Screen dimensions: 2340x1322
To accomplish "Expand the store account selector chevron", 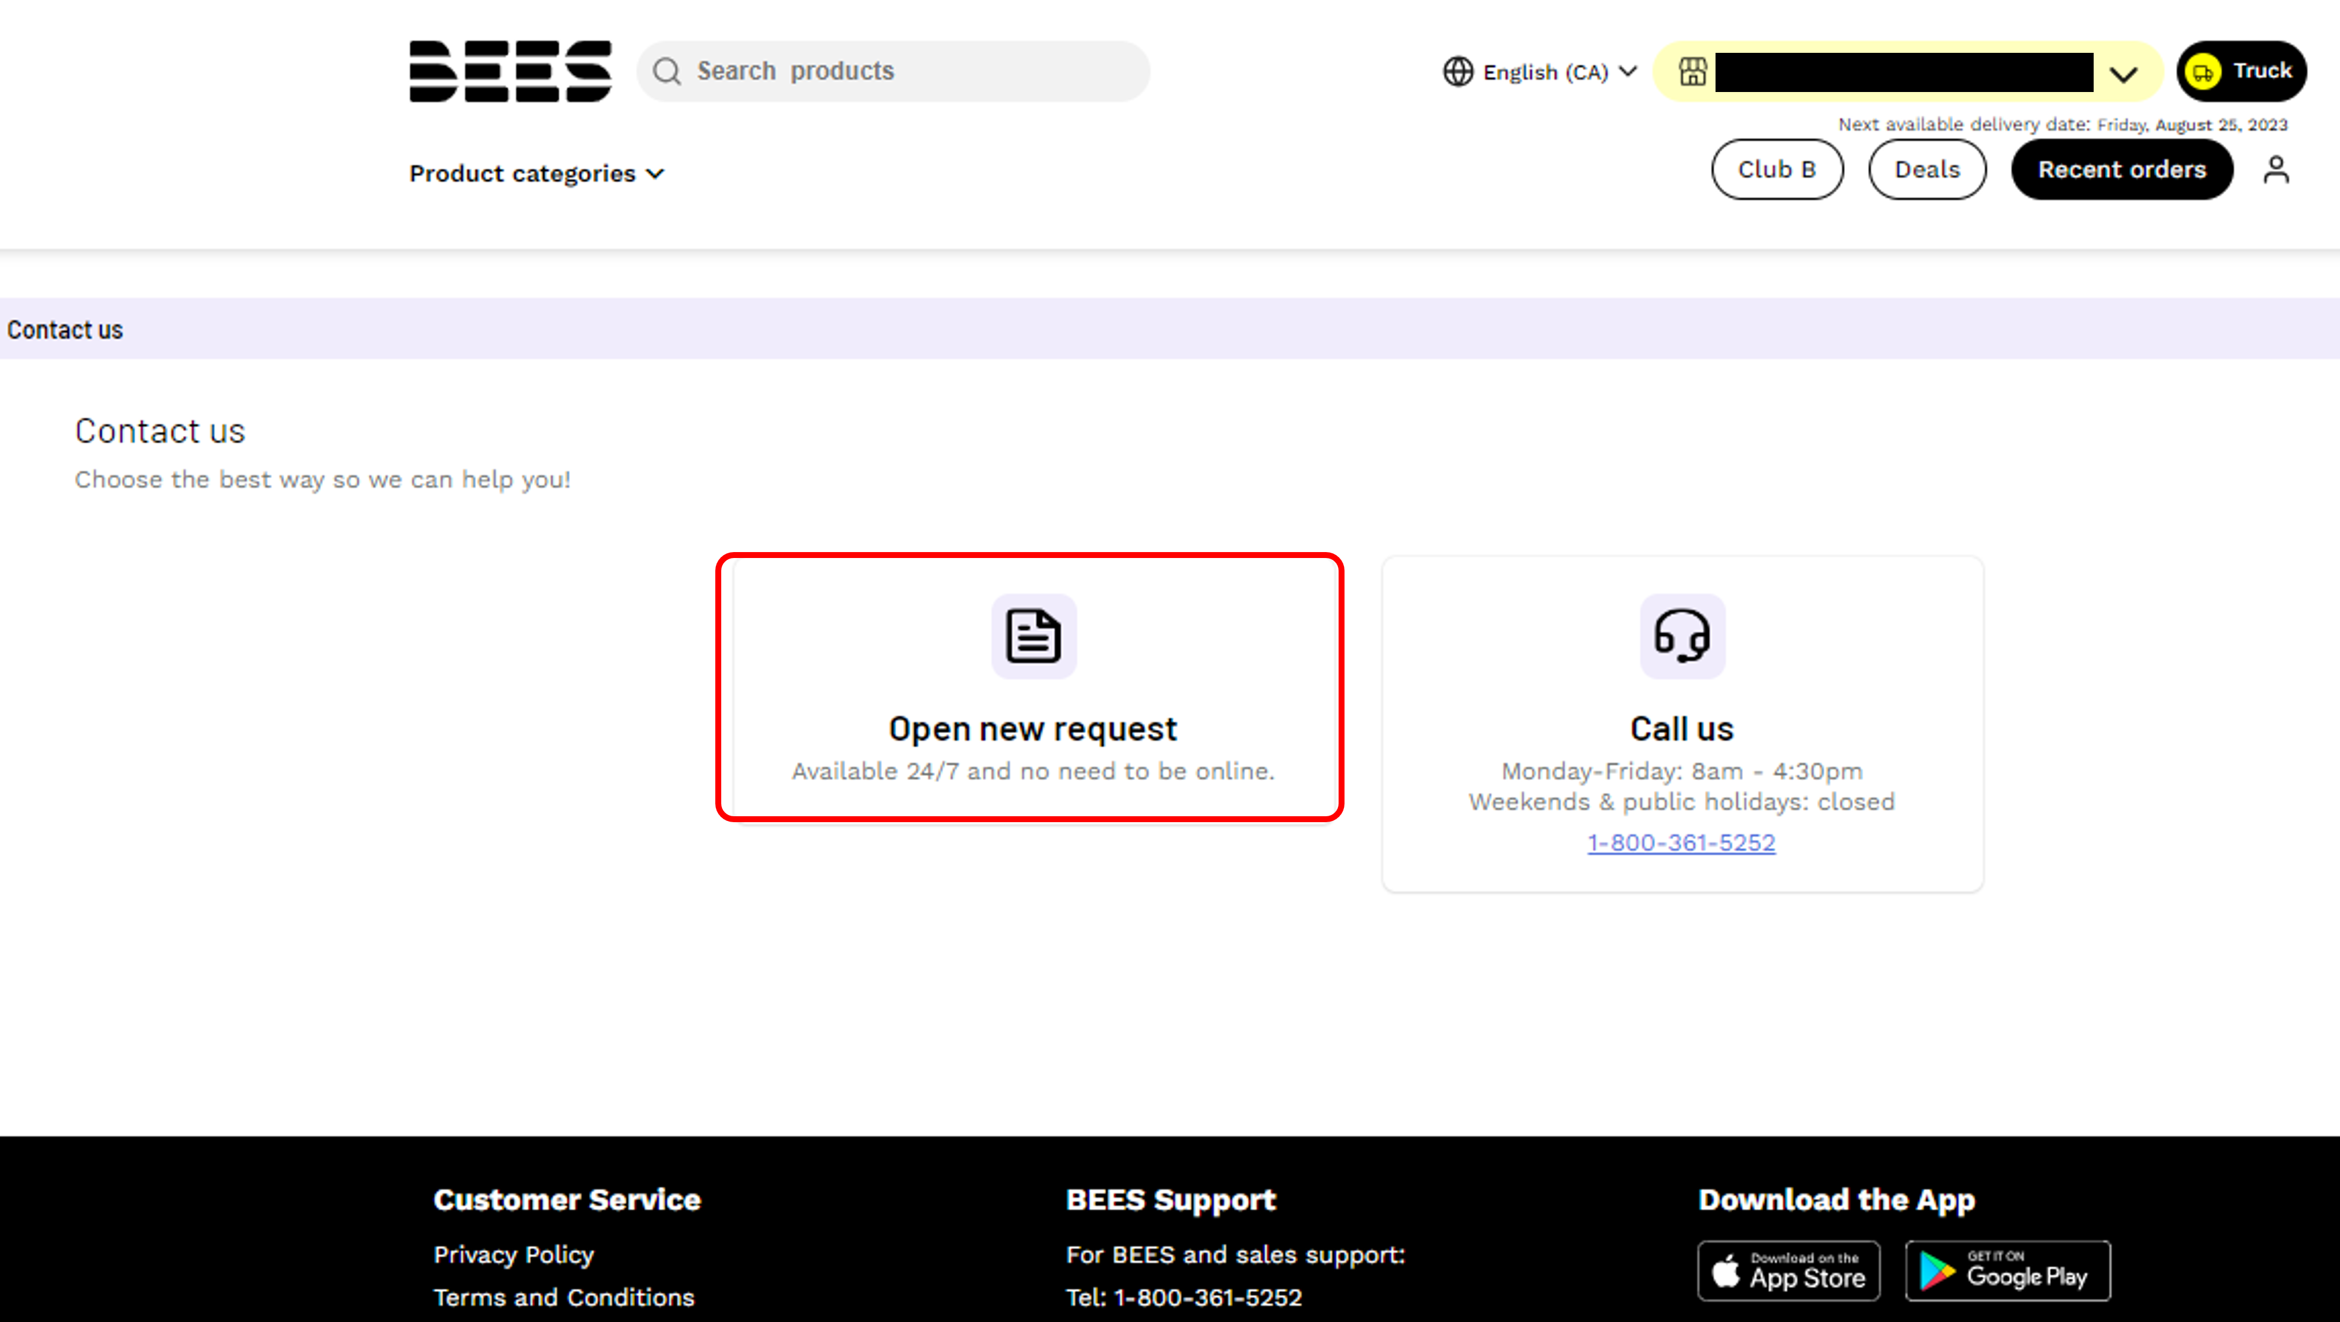I will pyautogui.click(x=2123, y=74).
